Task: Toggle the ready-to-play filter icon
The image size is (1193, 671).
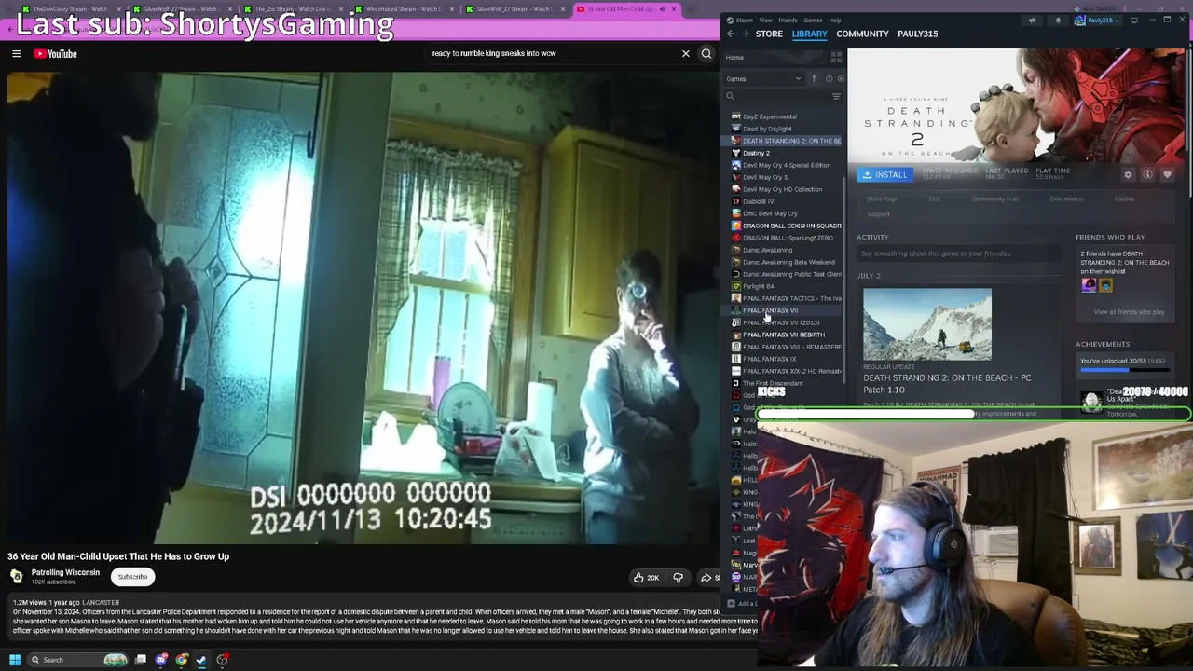Action: click(x=842, y=79)
